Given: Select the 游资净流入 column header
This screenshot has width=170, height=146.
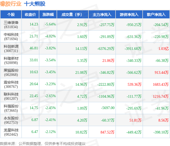Looking at the screenshot, I should pos(129,15).
